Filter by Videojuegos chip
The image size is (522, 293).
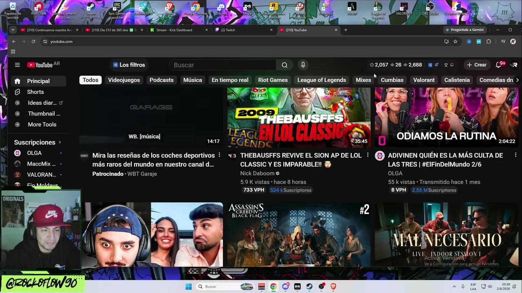[x=124, y=80]
